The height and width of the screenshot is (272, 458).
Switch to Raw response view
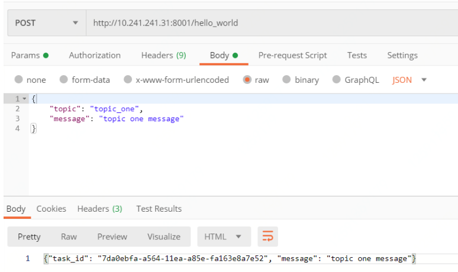coord(69,237)
